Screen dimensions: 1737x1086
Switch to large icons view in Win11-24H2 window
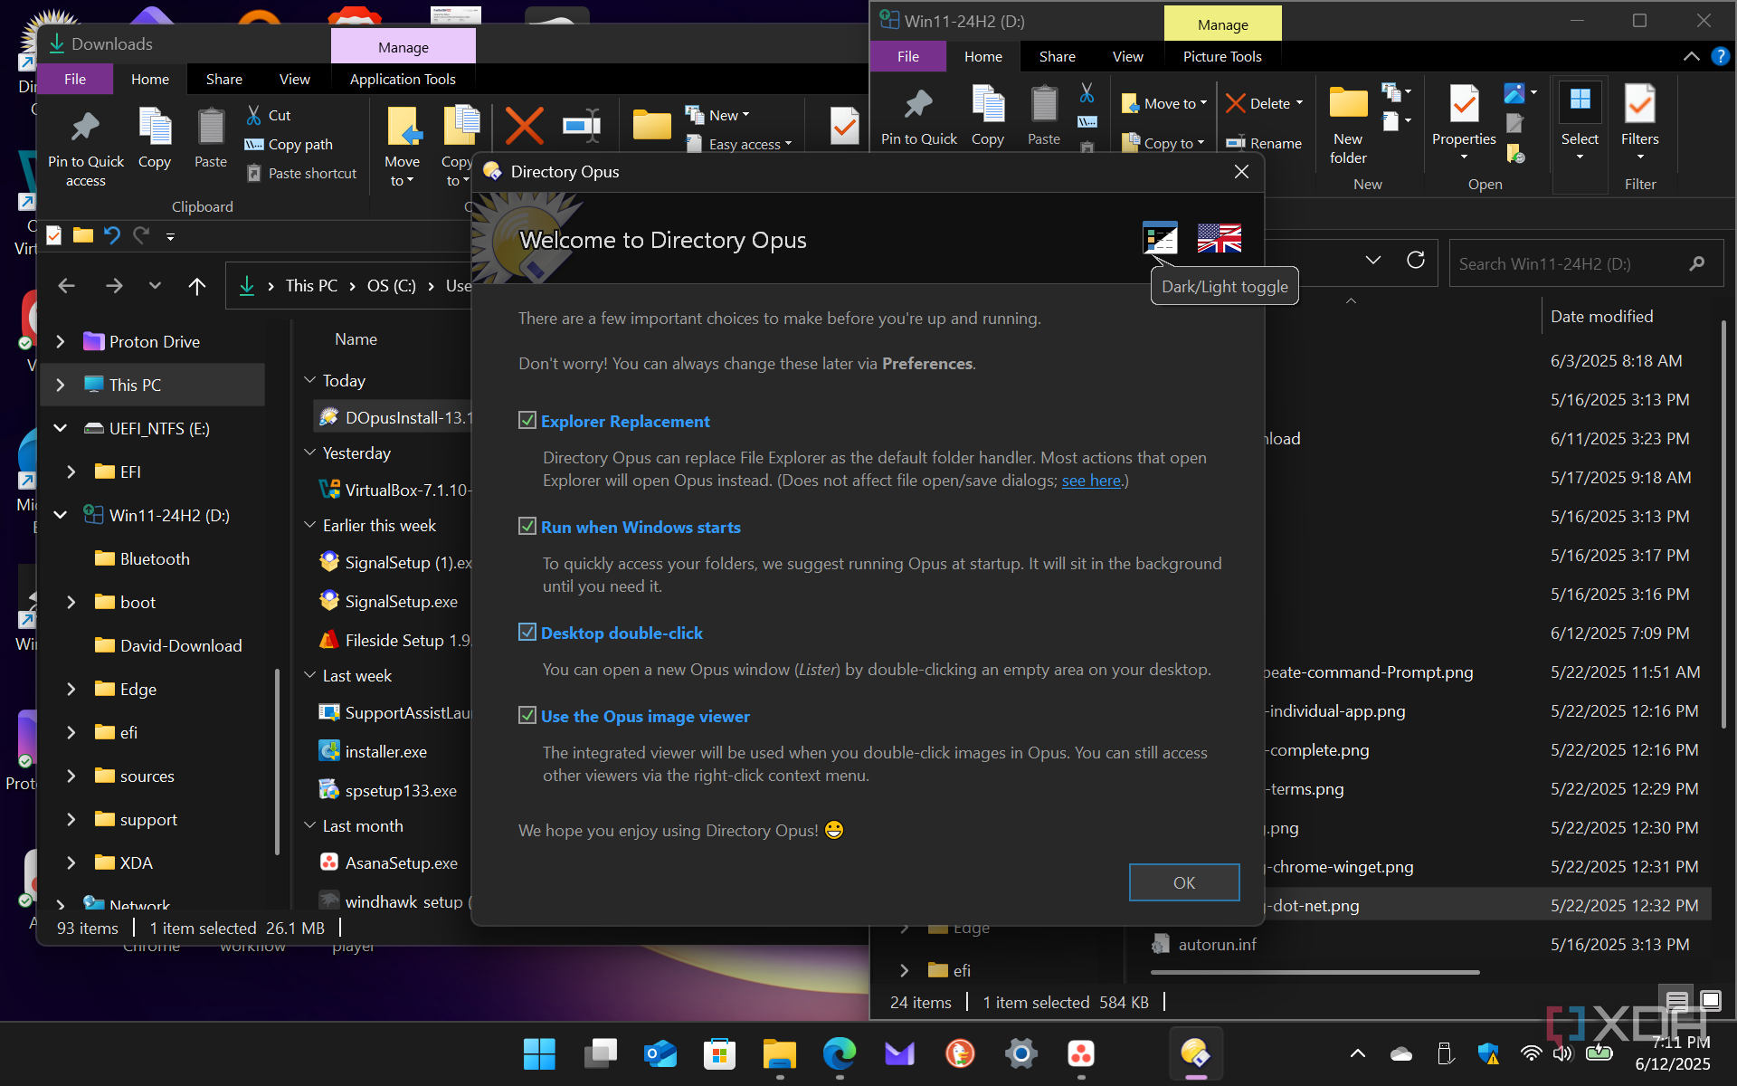point(1711,1000)
